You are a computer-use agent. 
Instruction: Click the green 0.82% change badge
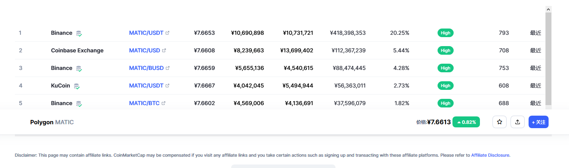tap(466, 122)
